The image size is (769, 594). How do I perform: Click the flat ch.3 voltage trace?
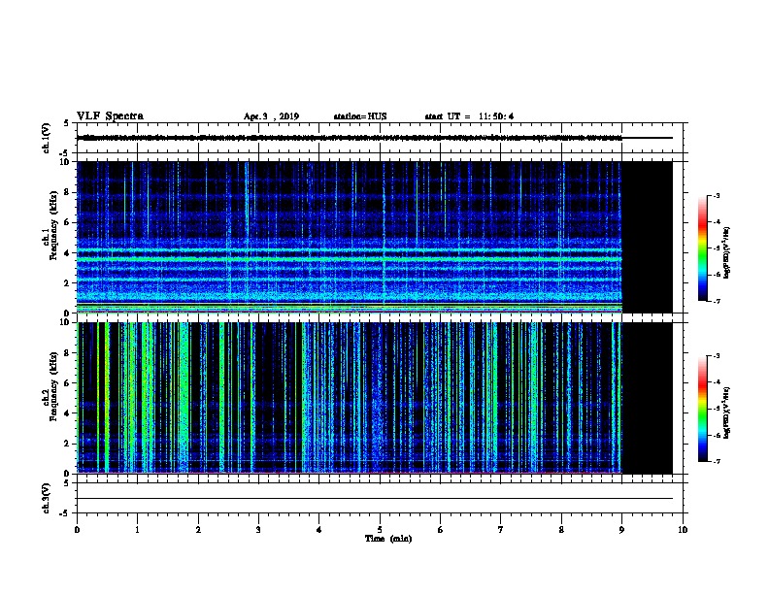click(375, 499)
